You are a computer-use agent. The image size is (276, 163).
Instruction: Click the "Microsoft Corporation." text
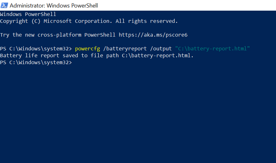pyautogui.click(x=78, y=21)
